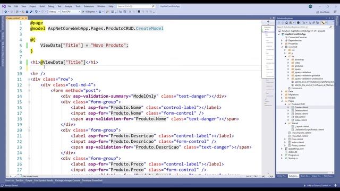Switch to the Error List tab
The image size is (340, 191).
10,180
